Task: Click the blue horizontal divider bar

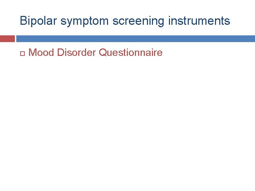Action: pos(136,39)
